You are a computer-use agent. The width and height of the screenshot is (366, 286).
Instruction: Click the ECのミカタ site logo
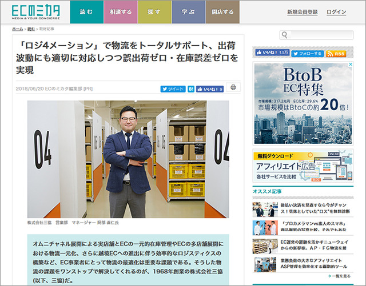click(35, 12)
